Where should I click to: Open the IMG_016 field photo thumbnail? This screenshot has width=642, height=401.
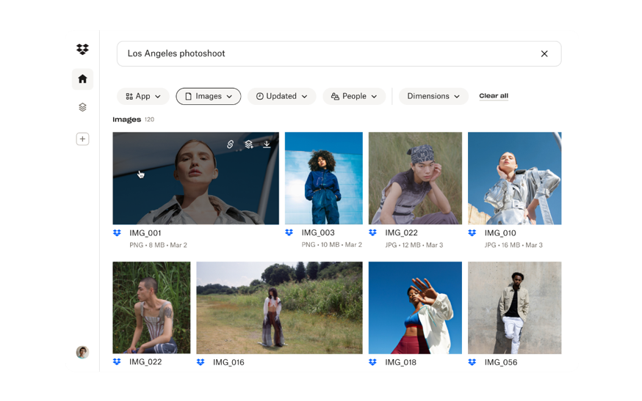click(x=279, y=308)
